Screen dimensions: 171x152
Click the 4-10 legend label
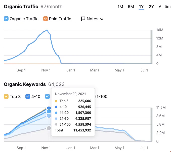click(x=36, y=96)
